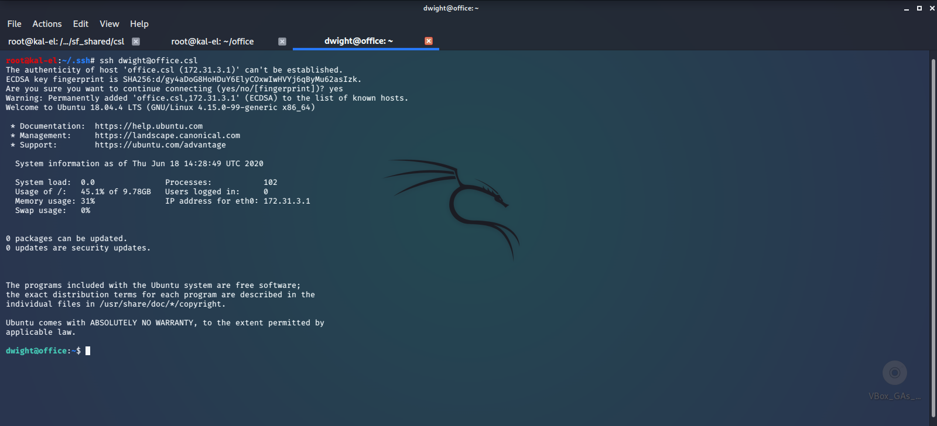Click the 'Usage of /: 45.1%' text
937x426 pixels.
click(x=83, y=192)
